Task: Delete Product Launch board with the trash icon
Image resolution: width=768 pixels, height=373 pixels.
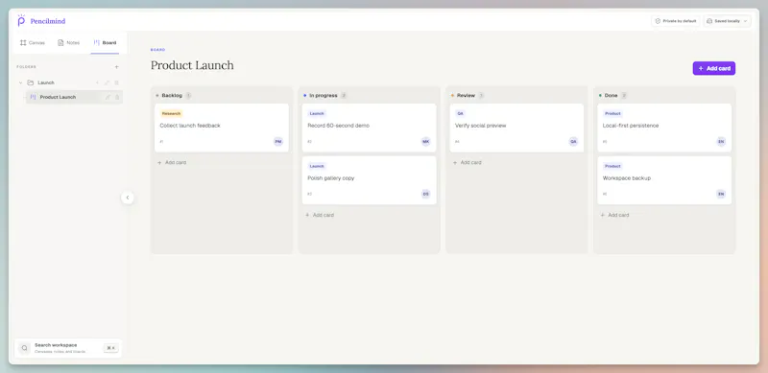Action: point(117,97)
